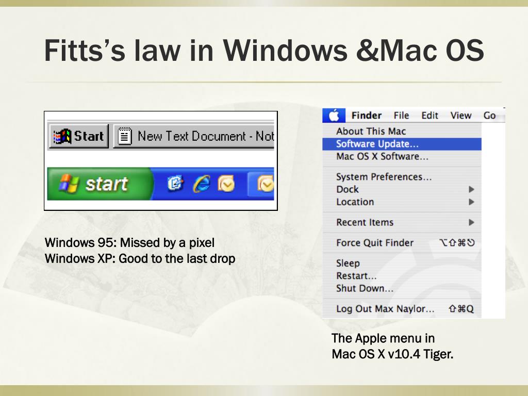Click the Outlook taskbar button in XP

(x=261, y=184)
